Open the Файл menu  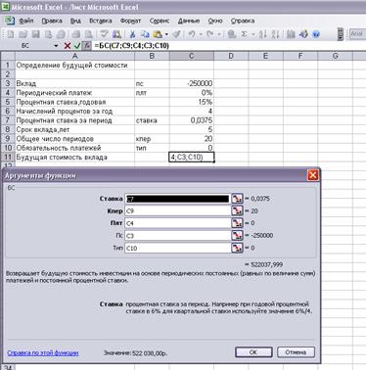(26, 21)
